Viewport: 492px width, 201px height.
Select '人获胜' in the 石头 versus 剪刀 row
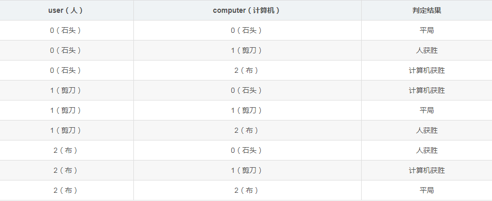pyautogui.click(x=427, y=50)
